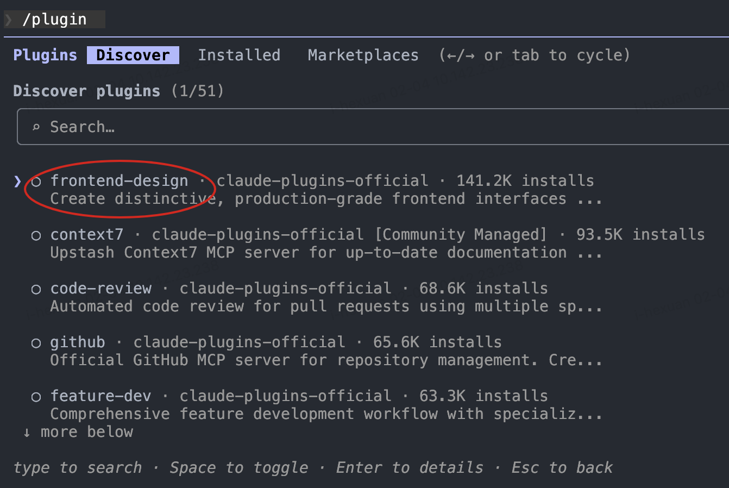
Task: Go to the Marketplaces tab
Action: (363, 55)
